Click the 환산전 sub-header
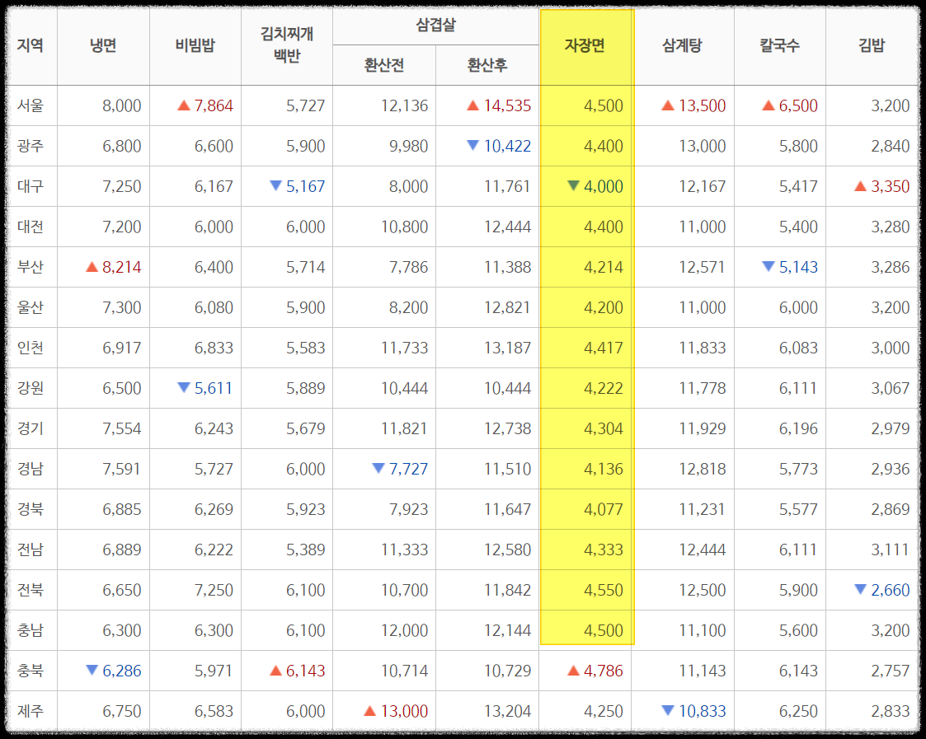This screenshot has width=926, height=739. [384, 65]
